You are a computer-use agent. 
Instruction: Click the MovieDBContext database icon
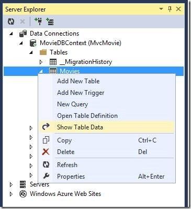33,43
